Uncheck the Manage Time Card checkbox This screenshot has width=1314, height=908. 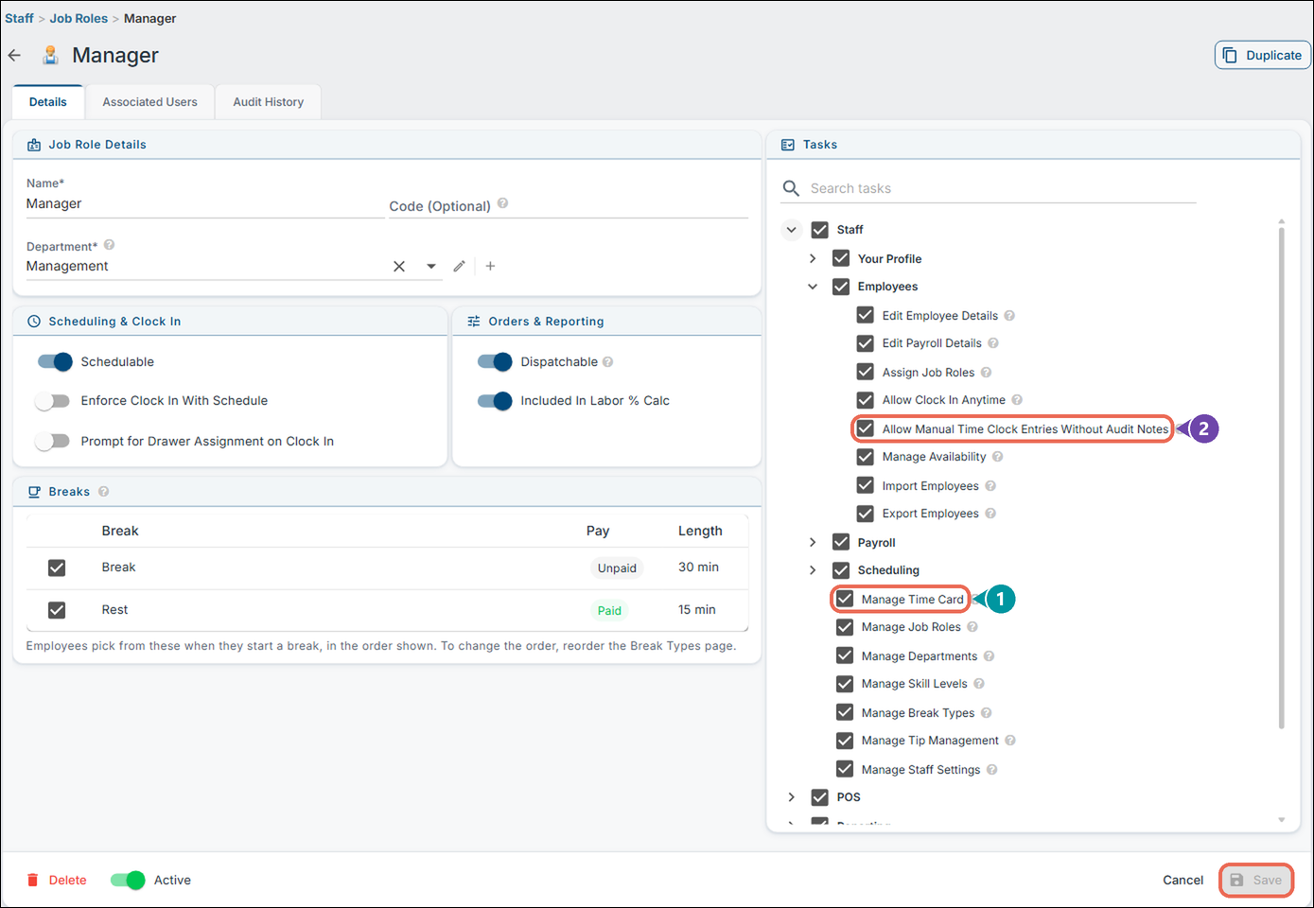click(x=845, y=599)
